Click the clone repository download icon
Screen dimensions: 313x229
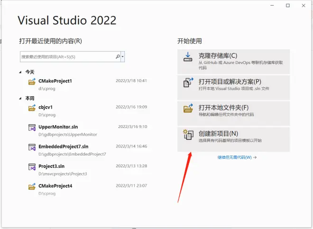click(188, 57)
